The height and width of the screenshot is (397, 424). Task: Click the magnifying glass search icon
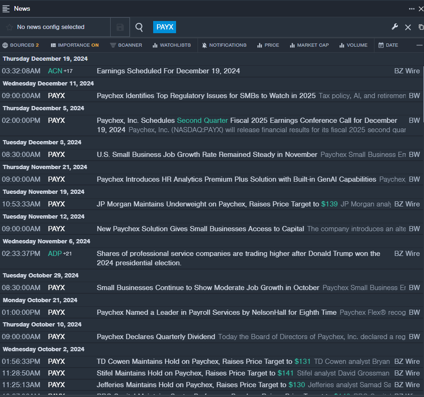pyautogui.click(x=139, y=27)
